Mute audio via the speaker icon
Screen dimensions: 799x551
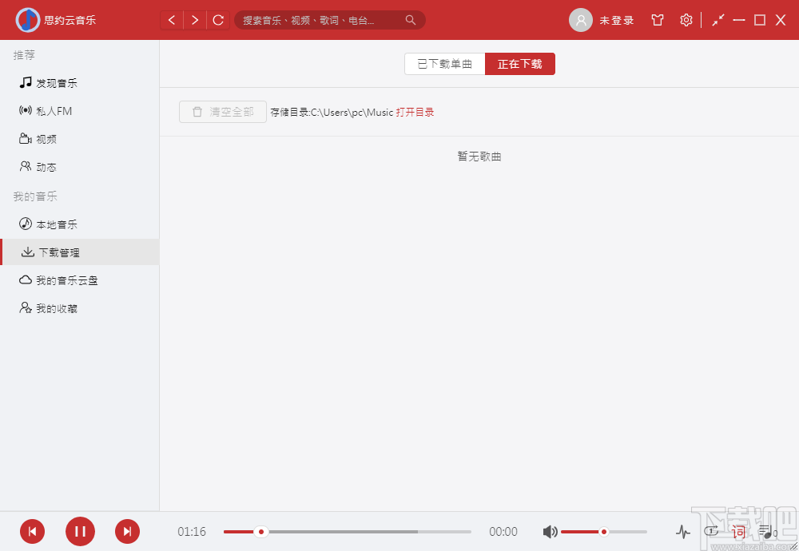(550, 531)
